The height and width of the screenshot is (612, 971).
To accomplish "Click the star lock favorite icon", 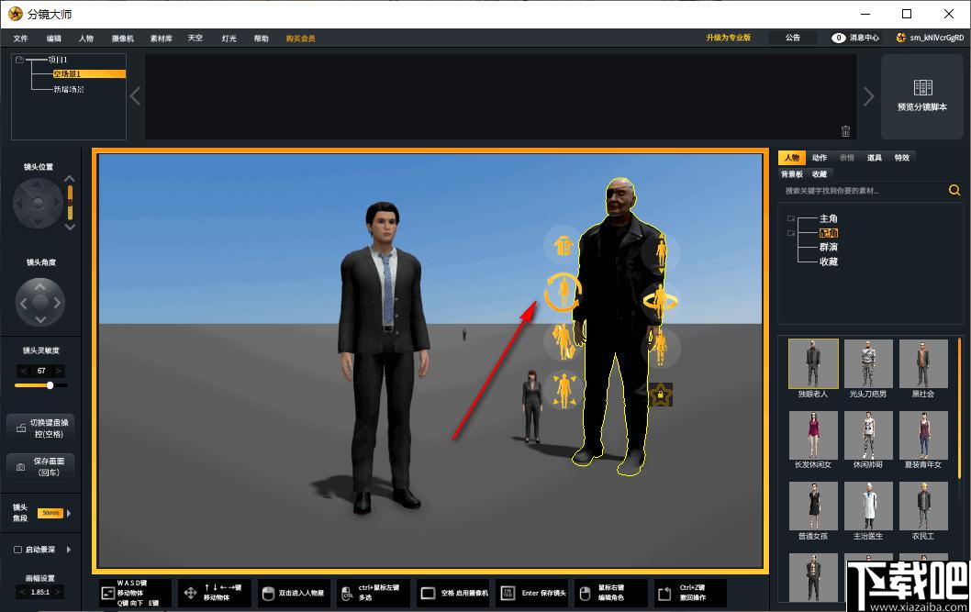I will tap(661, 395).
